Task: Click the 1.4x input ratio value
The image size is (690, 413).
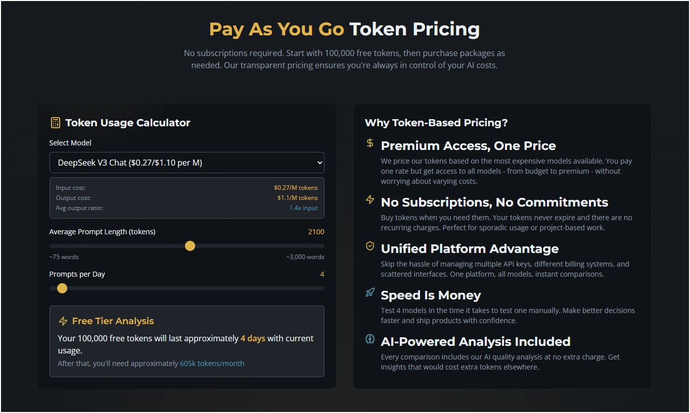Action: [303, 208]
